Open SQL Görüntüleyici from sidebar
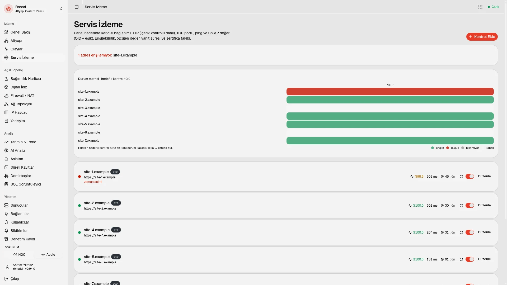This screenshot has height=285, width=507. click(34, 184)
